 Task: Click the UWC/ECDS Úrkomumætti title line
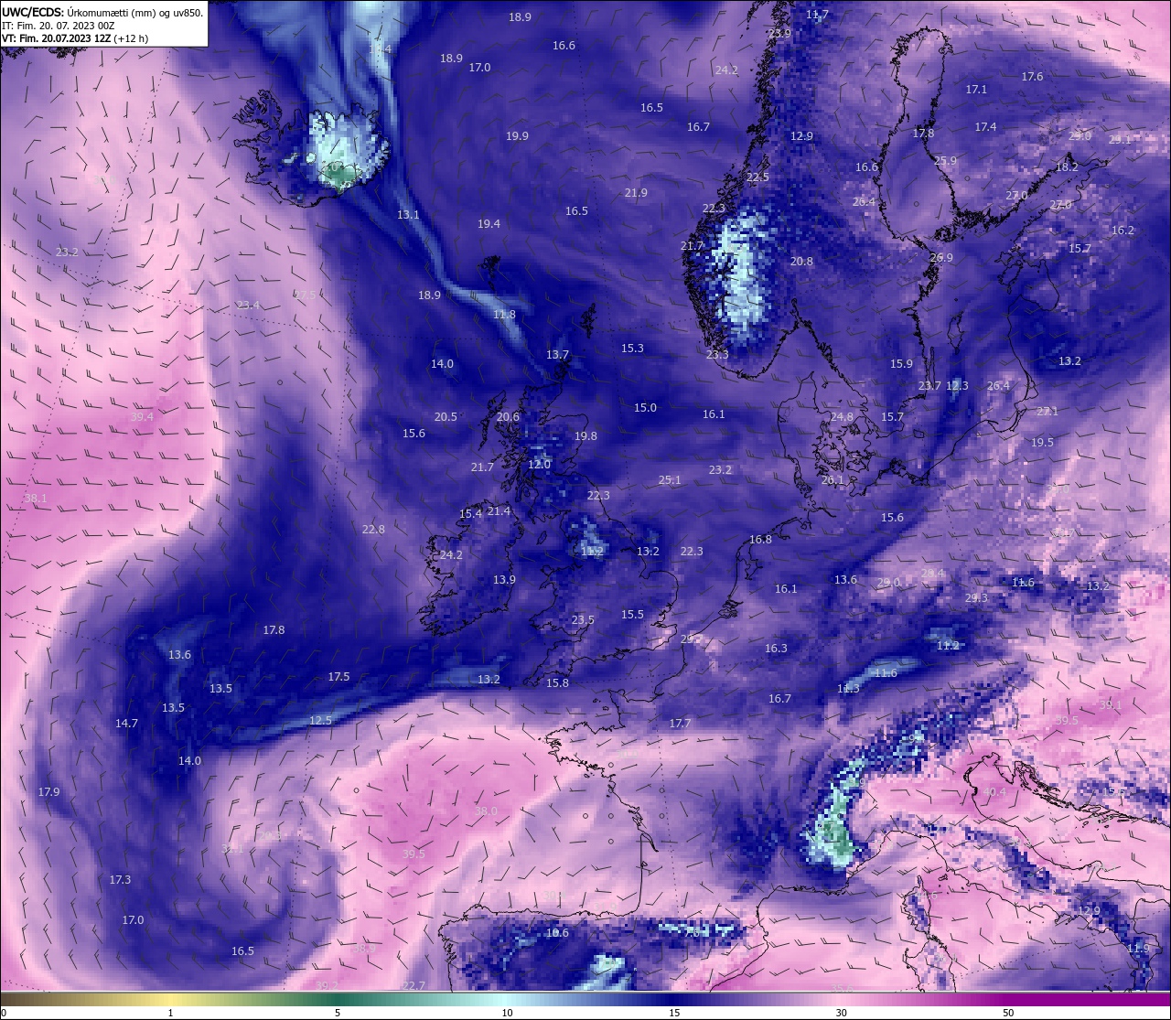tap(102, 13)
